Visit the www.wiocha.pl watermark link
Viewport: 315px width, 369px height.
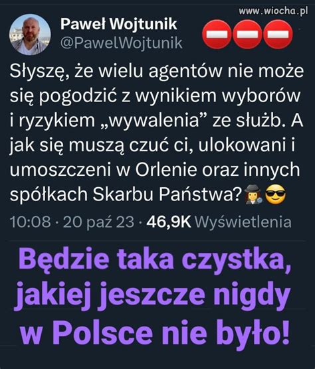273,11
